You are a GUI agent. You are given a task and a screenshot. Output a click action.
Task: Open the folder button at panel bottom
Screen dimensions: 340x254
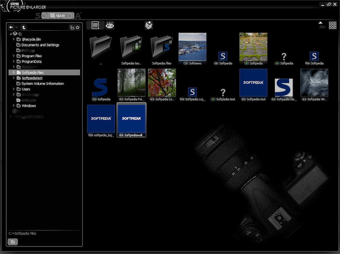13,242
